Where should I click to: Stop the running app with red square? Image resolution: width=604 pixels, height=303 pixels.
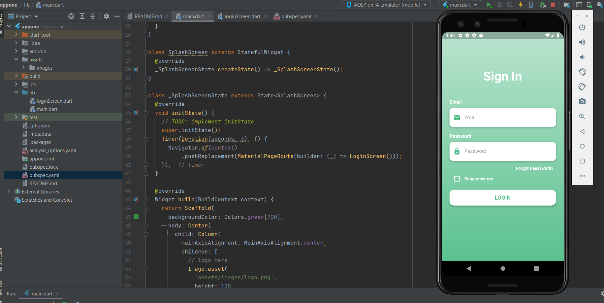pyautogui.click(x=553, y=5)
